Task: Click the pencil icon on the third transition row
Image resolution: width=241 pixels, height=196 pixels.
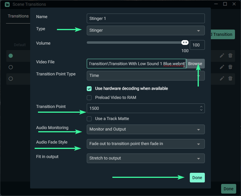Action: pos(222,78)
